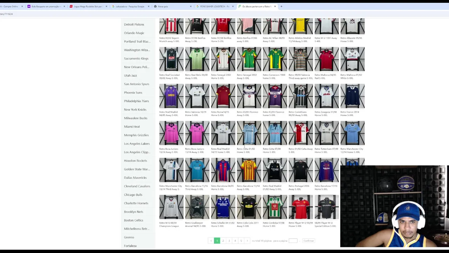Viewport: 449px width, 253px height.
Task: Go to pagination page 2
Action: click(223, 241)
